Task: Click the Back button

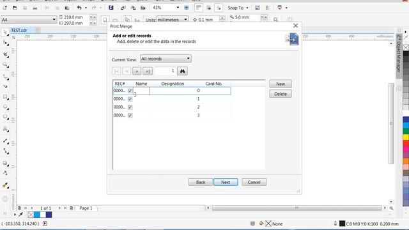Action: [x=200, y=182]
